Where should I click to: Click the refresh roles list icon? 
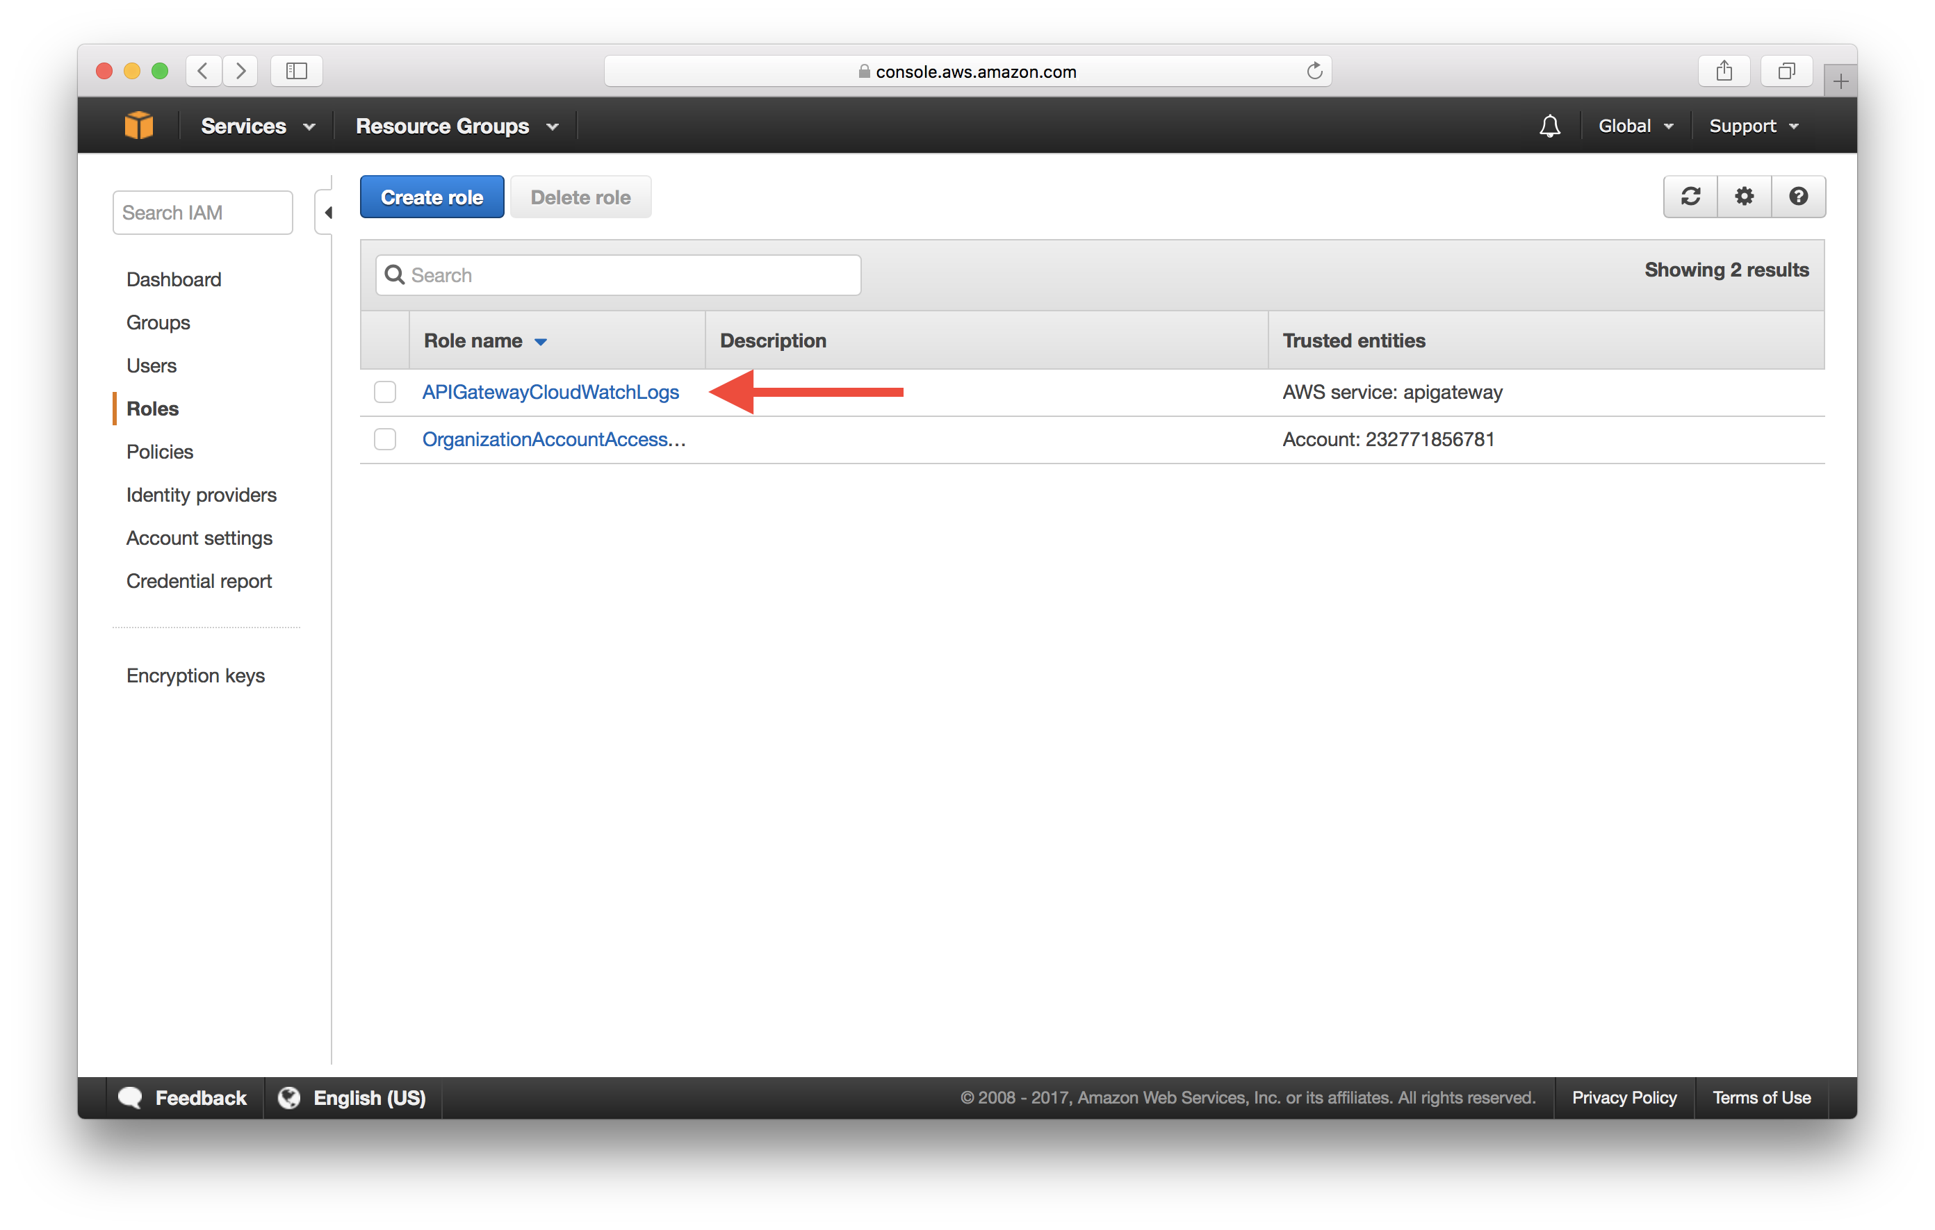pyautogui.click(x=1692, y=197)
